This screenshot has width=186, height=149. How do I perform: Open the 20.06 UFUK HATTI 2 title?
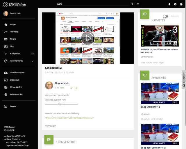(151, 107)
